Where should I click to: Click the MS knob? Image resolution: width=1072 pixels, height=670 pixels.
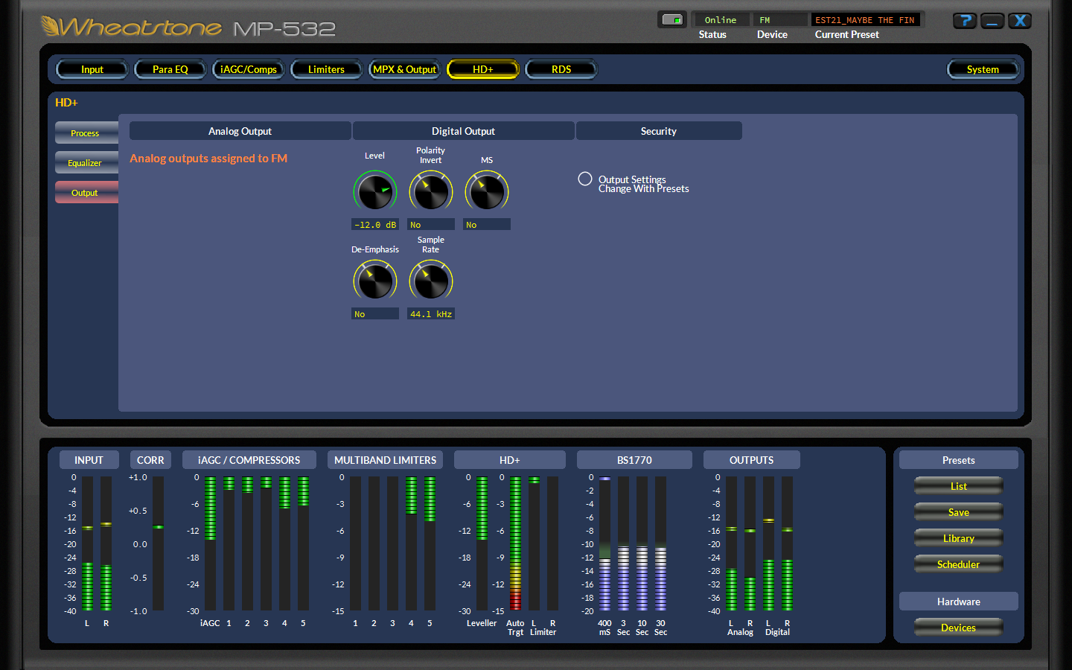pyautogui.click(x=487, y=191)
